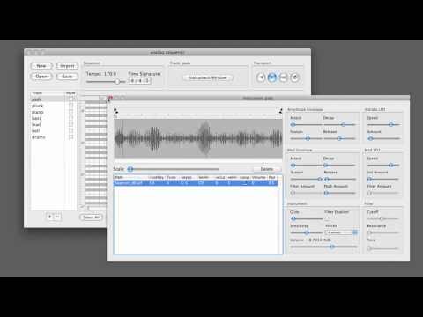Click the loop end marker above waveform
423x317 pixels.
pyautogui.click(x=280, y=111)
